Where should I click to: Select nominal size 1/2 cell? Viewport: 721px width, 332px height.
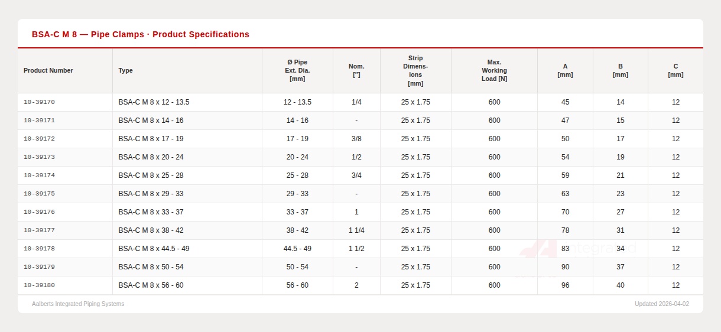click(356, 157)
